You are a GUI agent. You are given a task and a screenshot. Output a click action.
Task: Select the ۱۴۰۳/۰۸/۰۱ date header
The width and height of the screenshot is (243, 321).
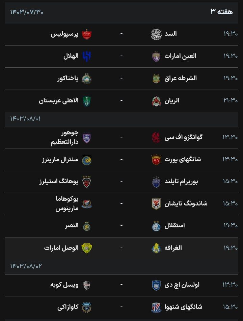click(26, 119)
